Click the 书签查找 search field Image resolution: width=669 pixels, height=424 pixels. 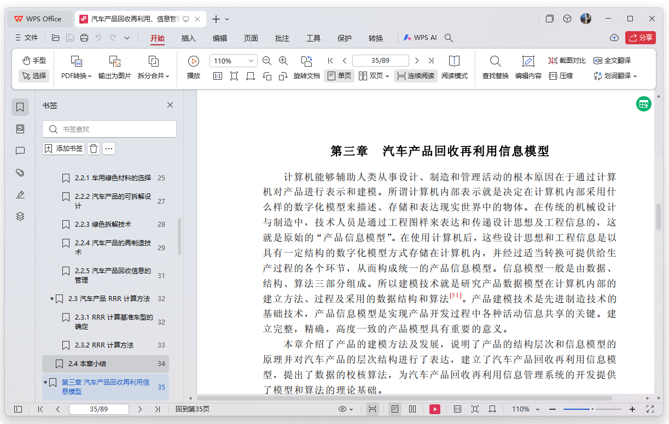click(109, 129)
